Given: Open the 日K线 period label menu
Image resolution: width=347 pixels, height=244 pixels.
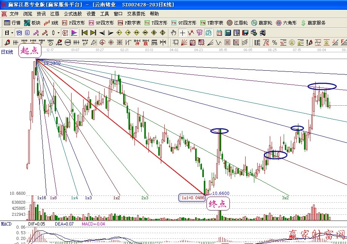Looking at the screenshot, I should pos(7,52).
